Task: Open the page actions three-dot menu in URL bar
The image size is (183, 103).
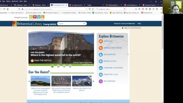Action: pos(86,9)
